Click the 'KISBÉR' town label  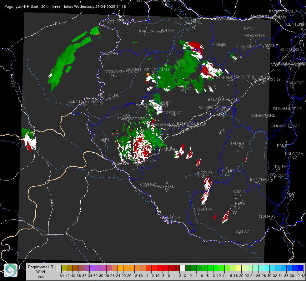point(219,45)
